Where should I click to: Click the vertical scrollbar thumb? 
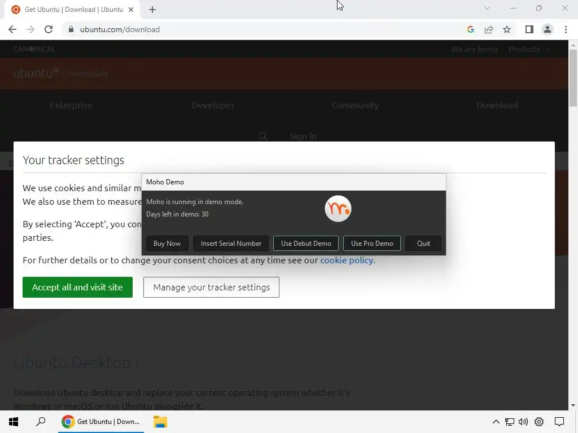(573, 77)
